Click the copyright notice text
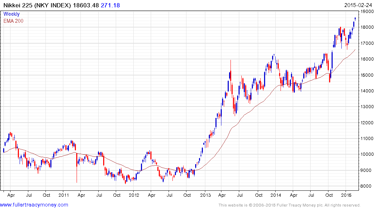 tap(290, 205)
